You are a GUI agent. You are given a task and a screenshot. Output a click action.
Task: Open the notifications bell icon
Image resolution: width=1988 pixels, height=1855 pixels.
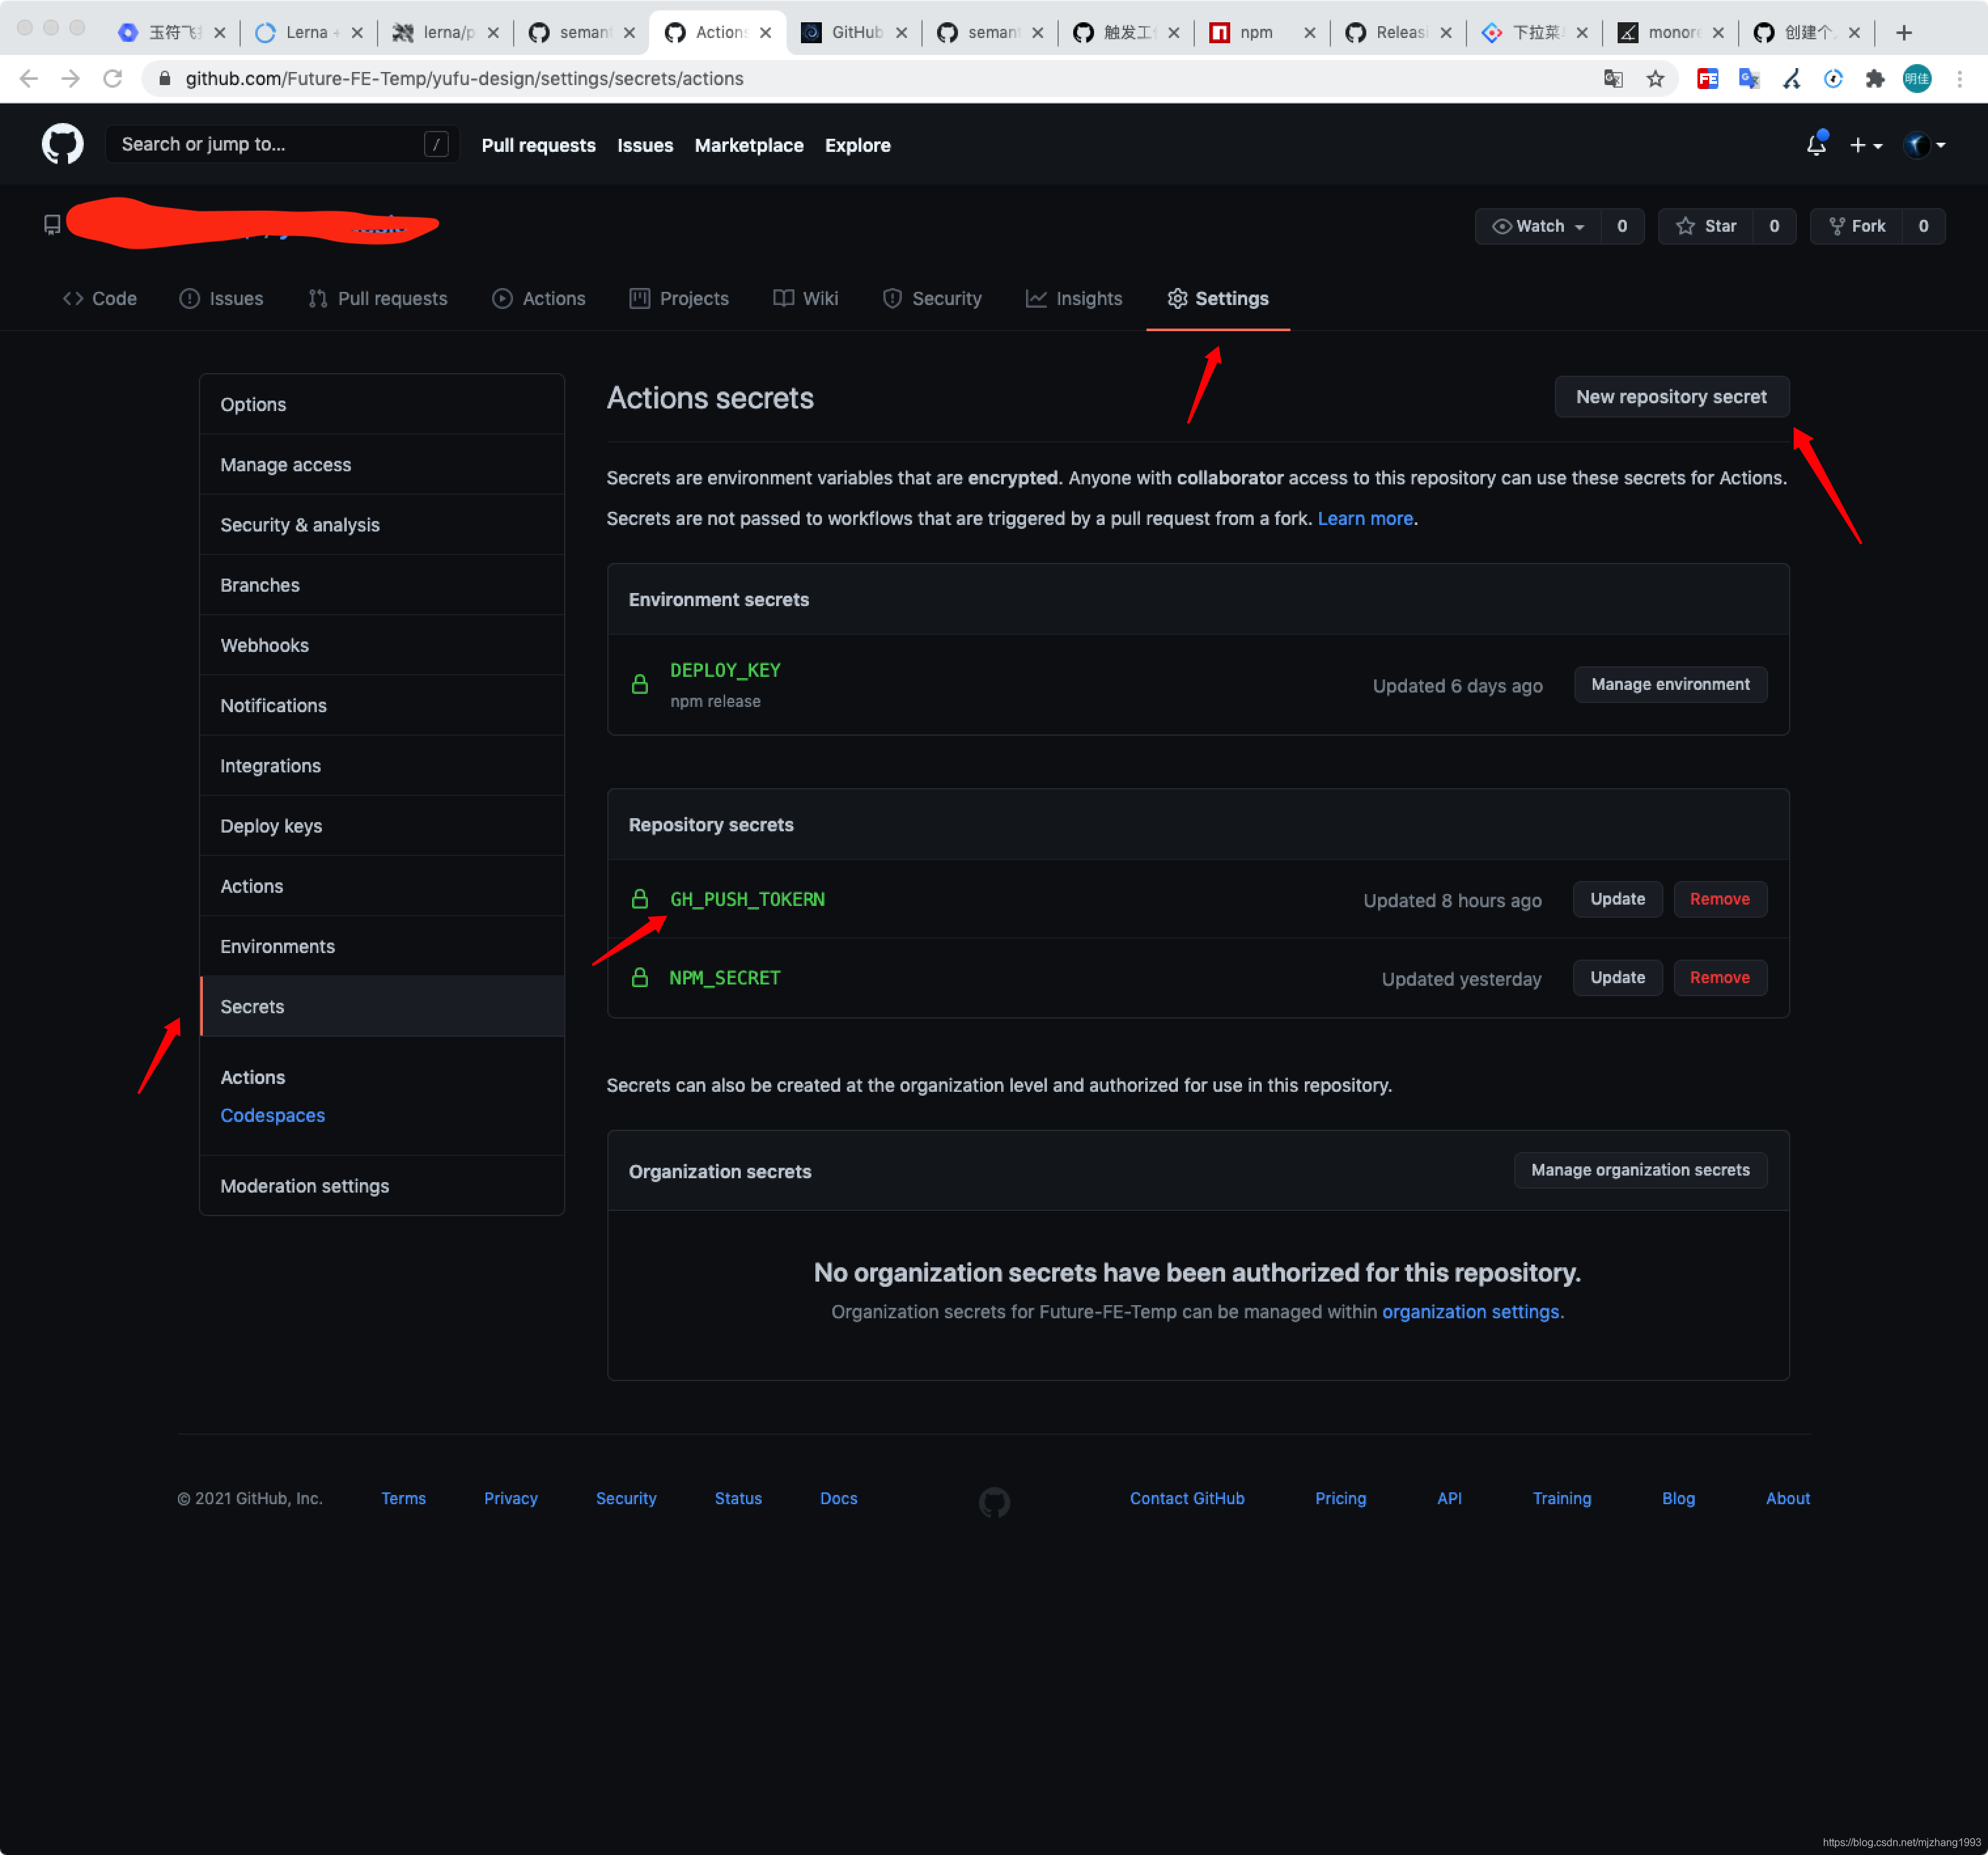(x=1816, y=145)
